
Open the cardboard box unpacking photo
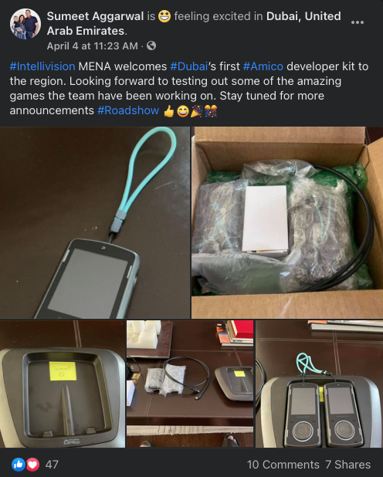(x=287, y=223)
